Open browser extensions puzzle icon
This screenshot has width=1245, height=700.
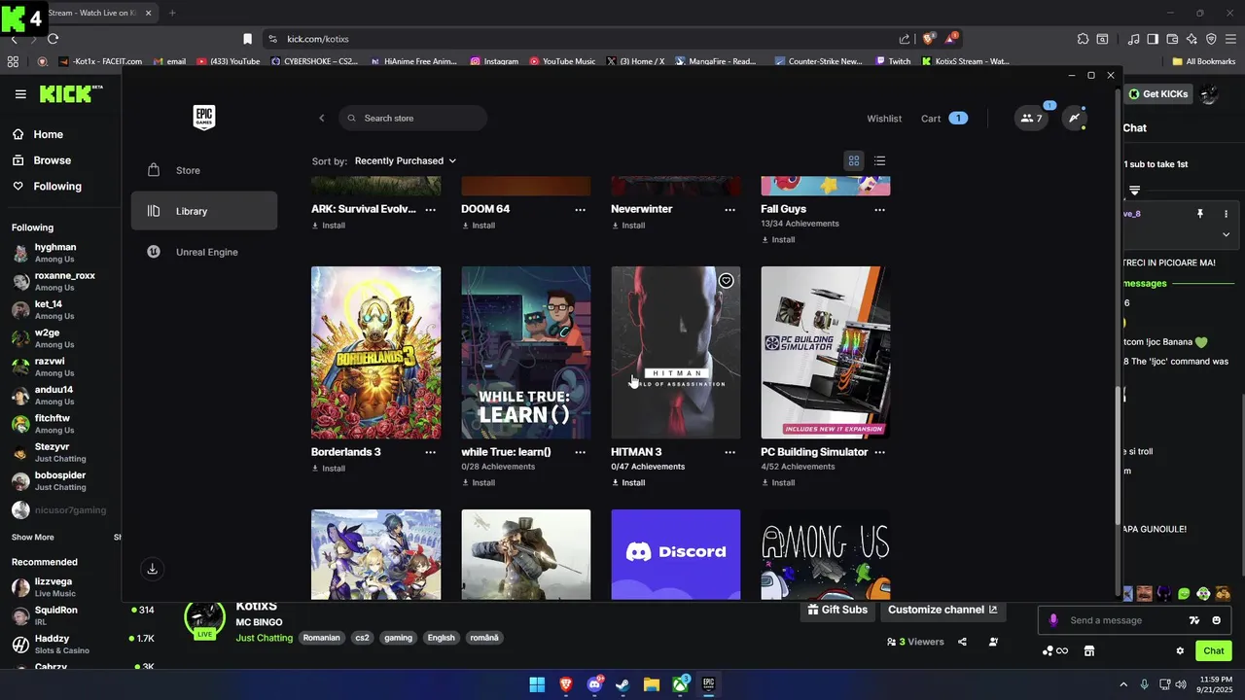pyautogui.click(x=1083, y=39)
